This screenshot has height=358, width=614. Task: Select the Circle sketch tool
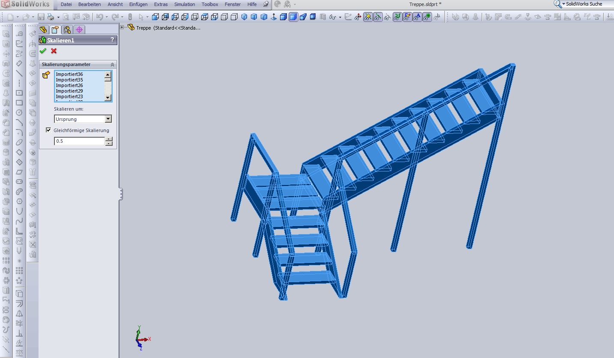19,113
